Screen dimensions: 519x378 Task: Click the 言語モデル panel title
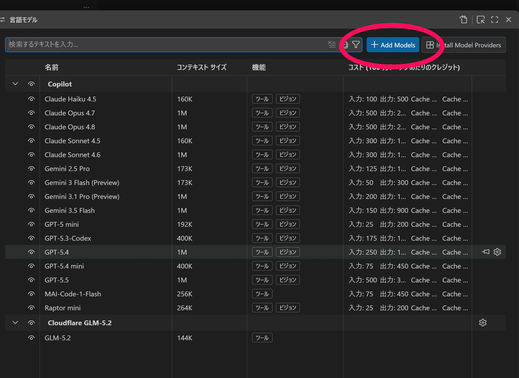(x=24, y=20)
